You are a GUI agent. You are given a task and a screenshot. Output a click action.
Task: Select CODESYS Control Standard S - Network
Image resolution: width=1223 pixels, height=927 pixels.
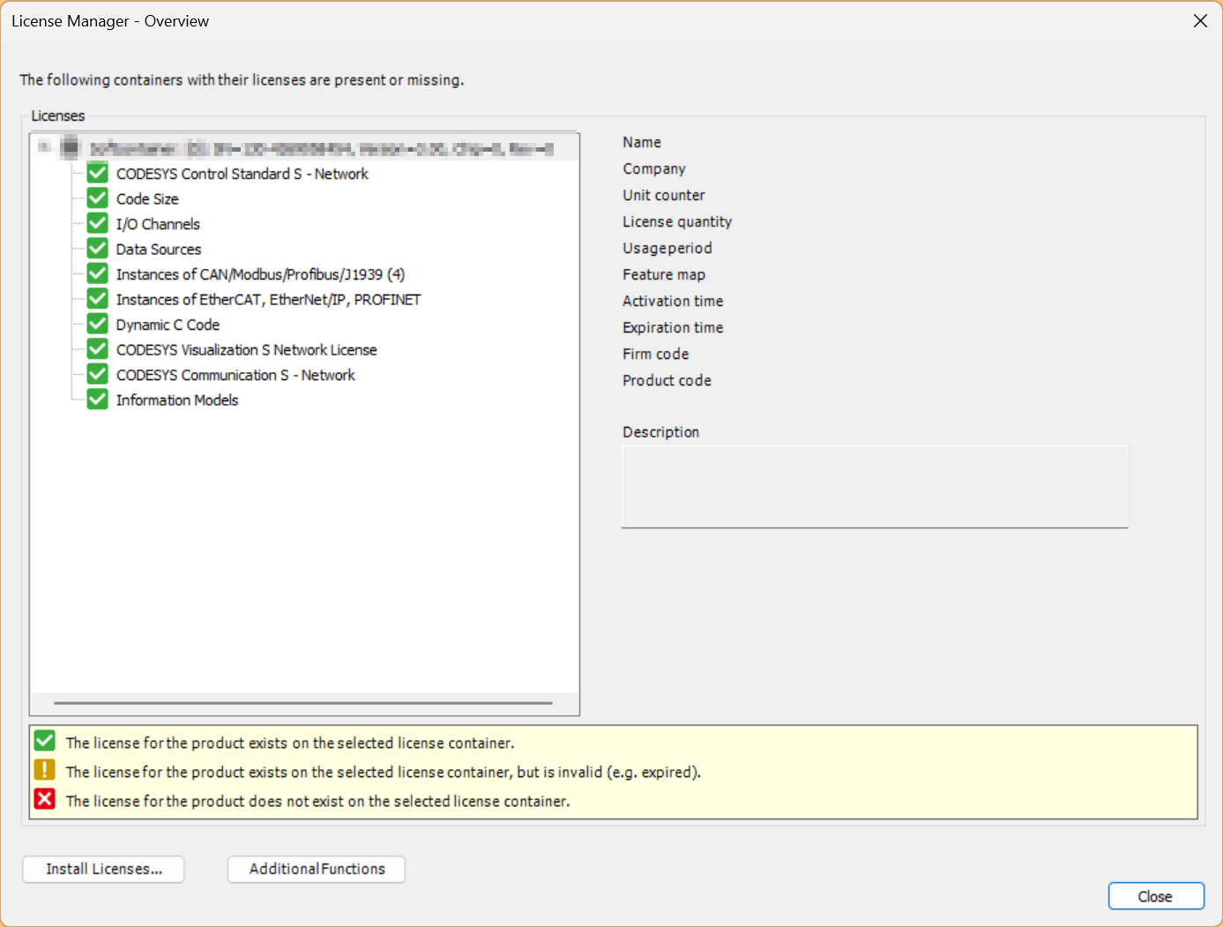242,174
